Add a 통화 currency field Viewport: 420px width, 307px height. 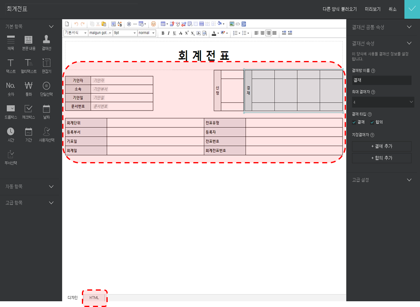[29, 88]
